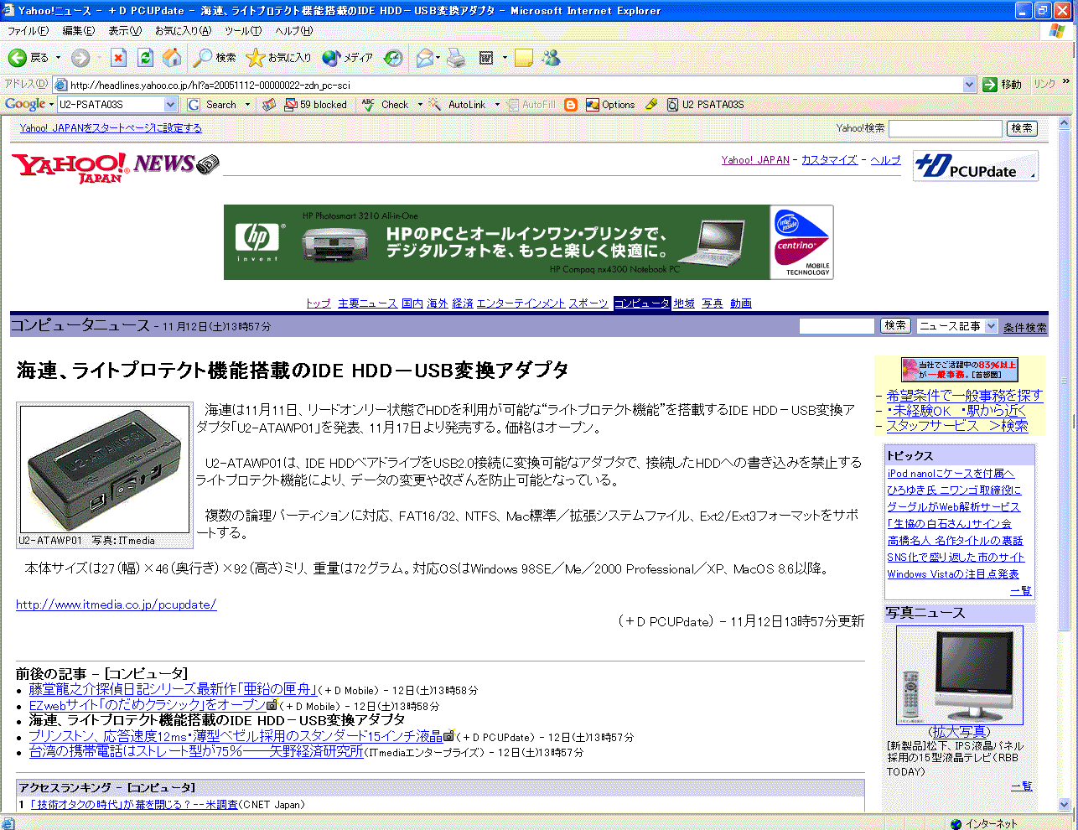Select the 経済 news category link

coord(463,303)
